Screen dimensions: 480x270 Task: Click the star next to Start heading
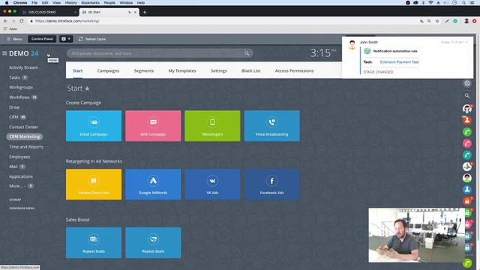click(87, 88)
